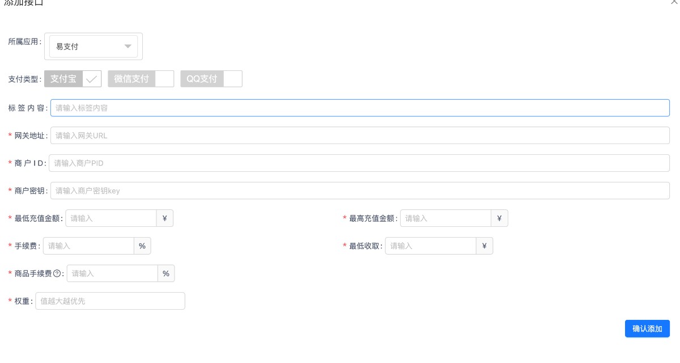Select the 商户ID PID input box

tap(359, 163)
